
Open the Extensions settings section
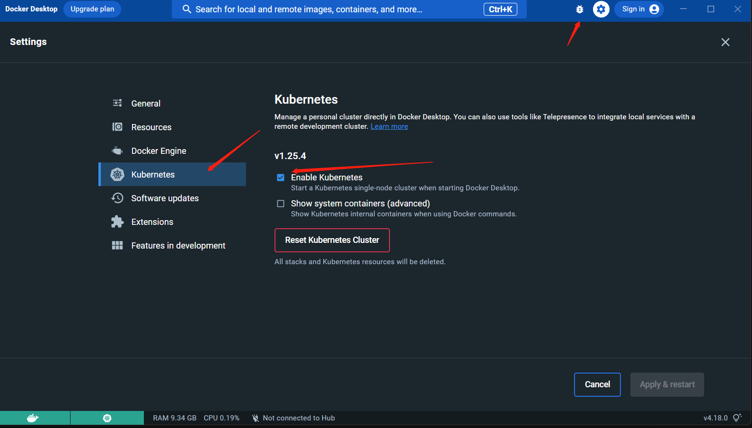172,222
